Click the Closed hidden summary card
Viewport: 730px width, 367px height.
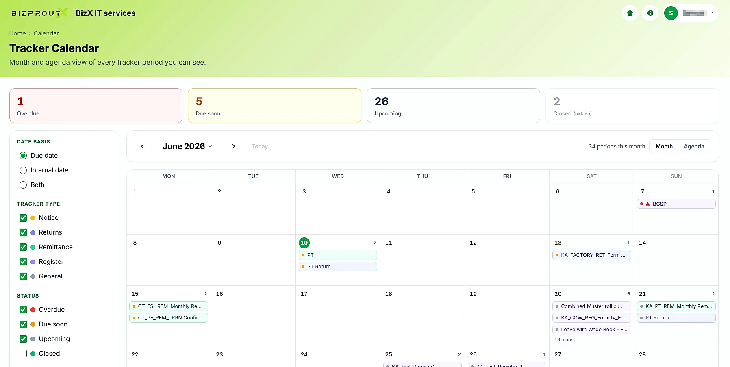pyautogui.click(x=632, y=106)
